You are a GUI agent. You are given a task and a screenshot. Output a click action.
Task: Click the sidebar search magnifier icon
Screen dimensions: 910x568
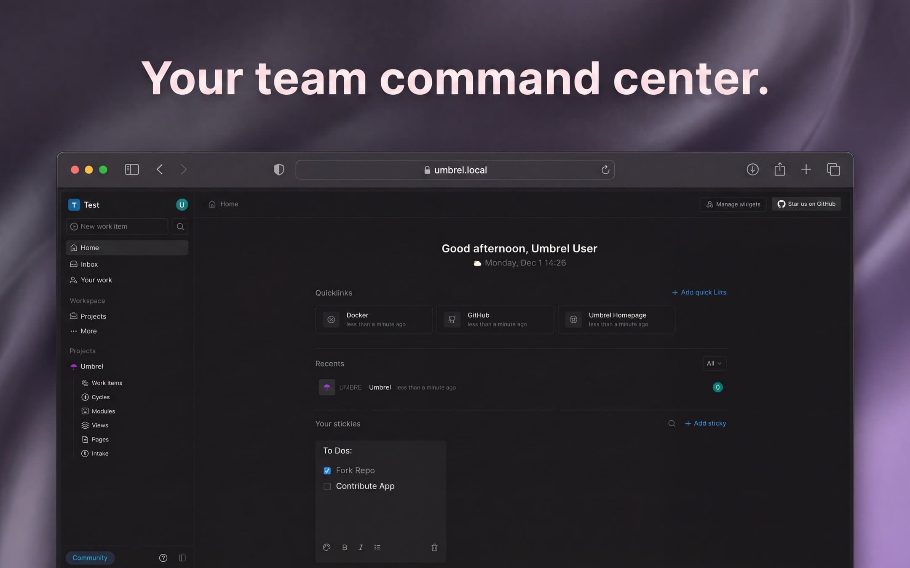180,226
